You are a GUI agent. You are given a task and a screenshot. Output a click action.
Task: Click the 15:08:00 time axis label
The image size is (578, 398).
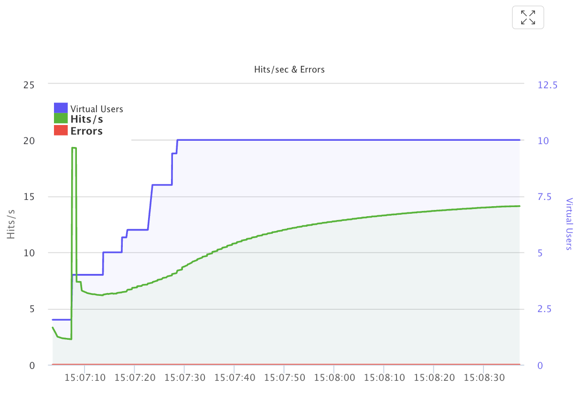(334, 377)
